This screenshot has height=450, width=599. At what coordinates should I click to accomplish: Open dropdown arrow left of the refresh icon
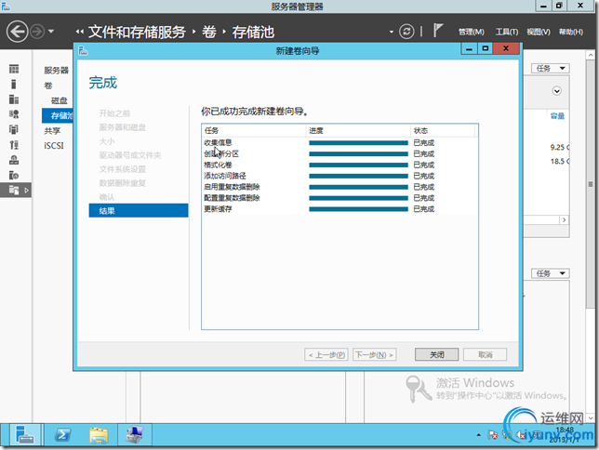point(392,32)
